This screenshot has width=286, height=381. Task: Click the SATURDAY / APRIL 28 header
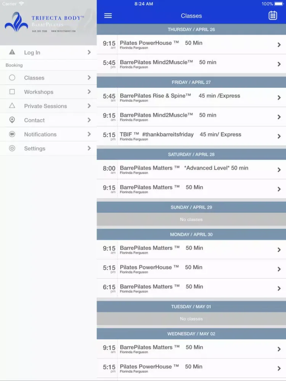point(191,155)
